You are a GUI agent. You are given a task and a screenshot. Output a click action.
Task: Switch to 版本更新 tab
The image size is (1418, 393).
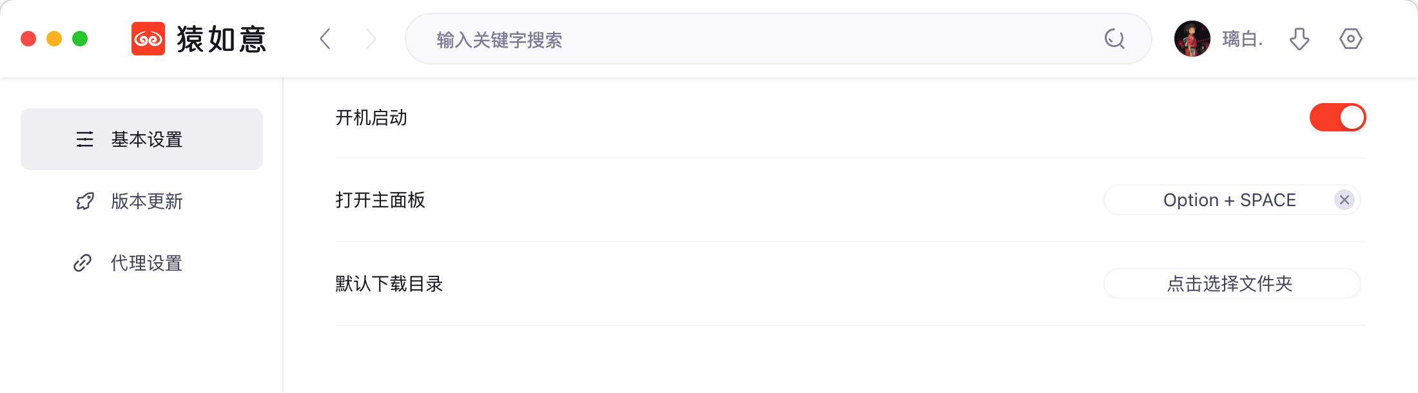pyautogui.click(x=142, y=201)
